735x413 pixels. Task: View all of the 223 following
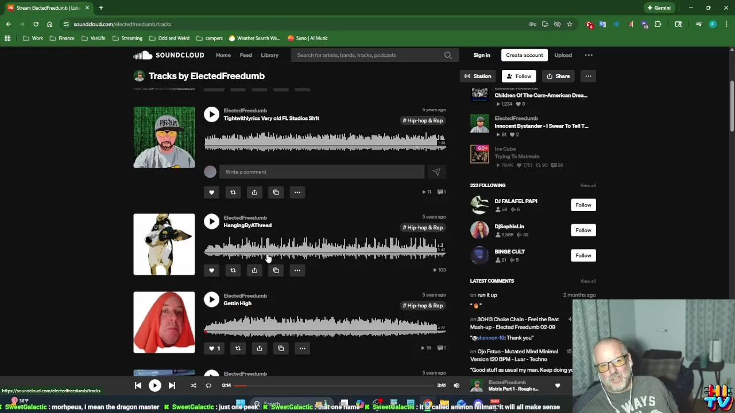click(588, 185)
